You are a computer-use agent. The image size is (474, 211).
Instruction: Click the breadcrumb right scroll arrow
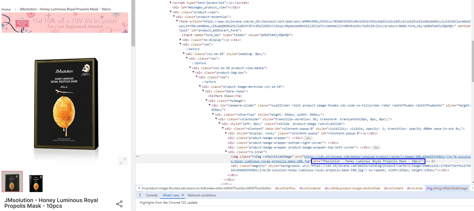tap(472, 188)
